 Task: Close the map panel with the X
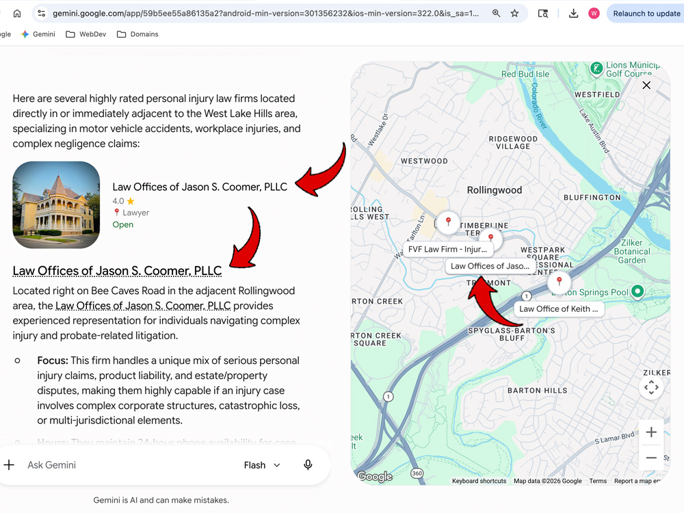[x=646, y=85]
